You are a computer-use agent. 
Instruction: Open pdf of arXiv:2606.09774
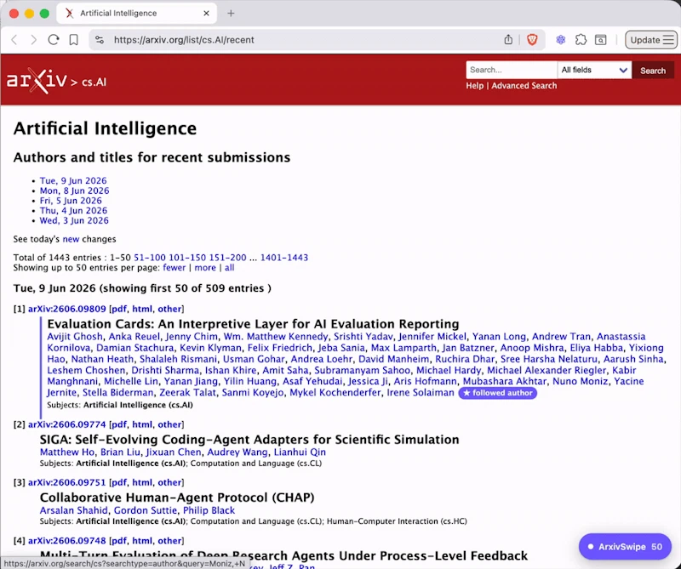pos(119,424)
